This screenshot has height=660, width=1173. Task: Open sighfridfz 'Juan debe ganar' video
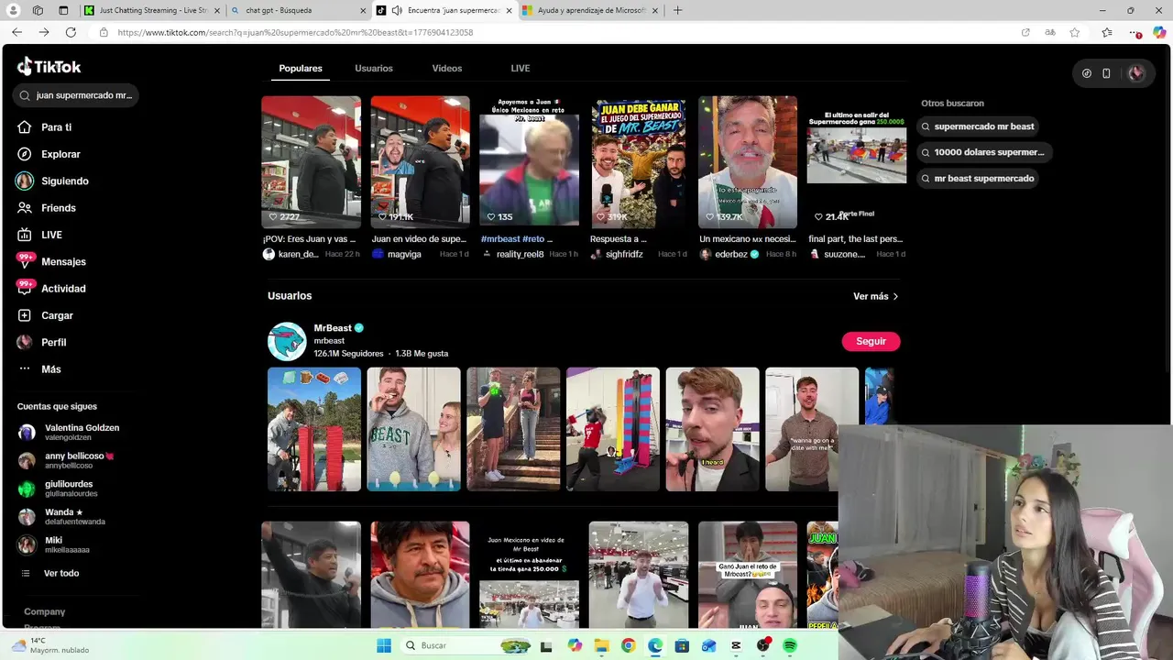638,161
